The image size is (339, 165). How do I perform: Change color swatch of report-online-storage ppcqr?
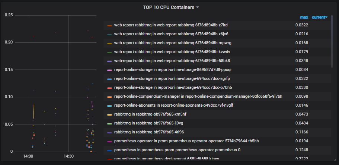[x=109, y=70]
